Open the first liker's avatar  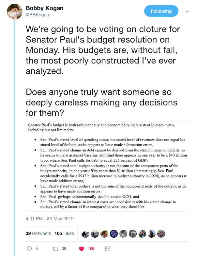85,234
